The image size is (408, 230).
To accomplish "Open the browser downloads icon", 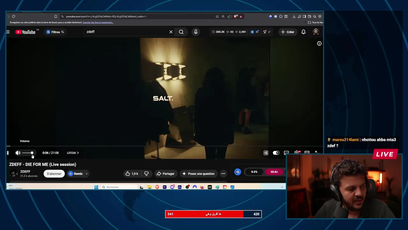I will point(294,16).
